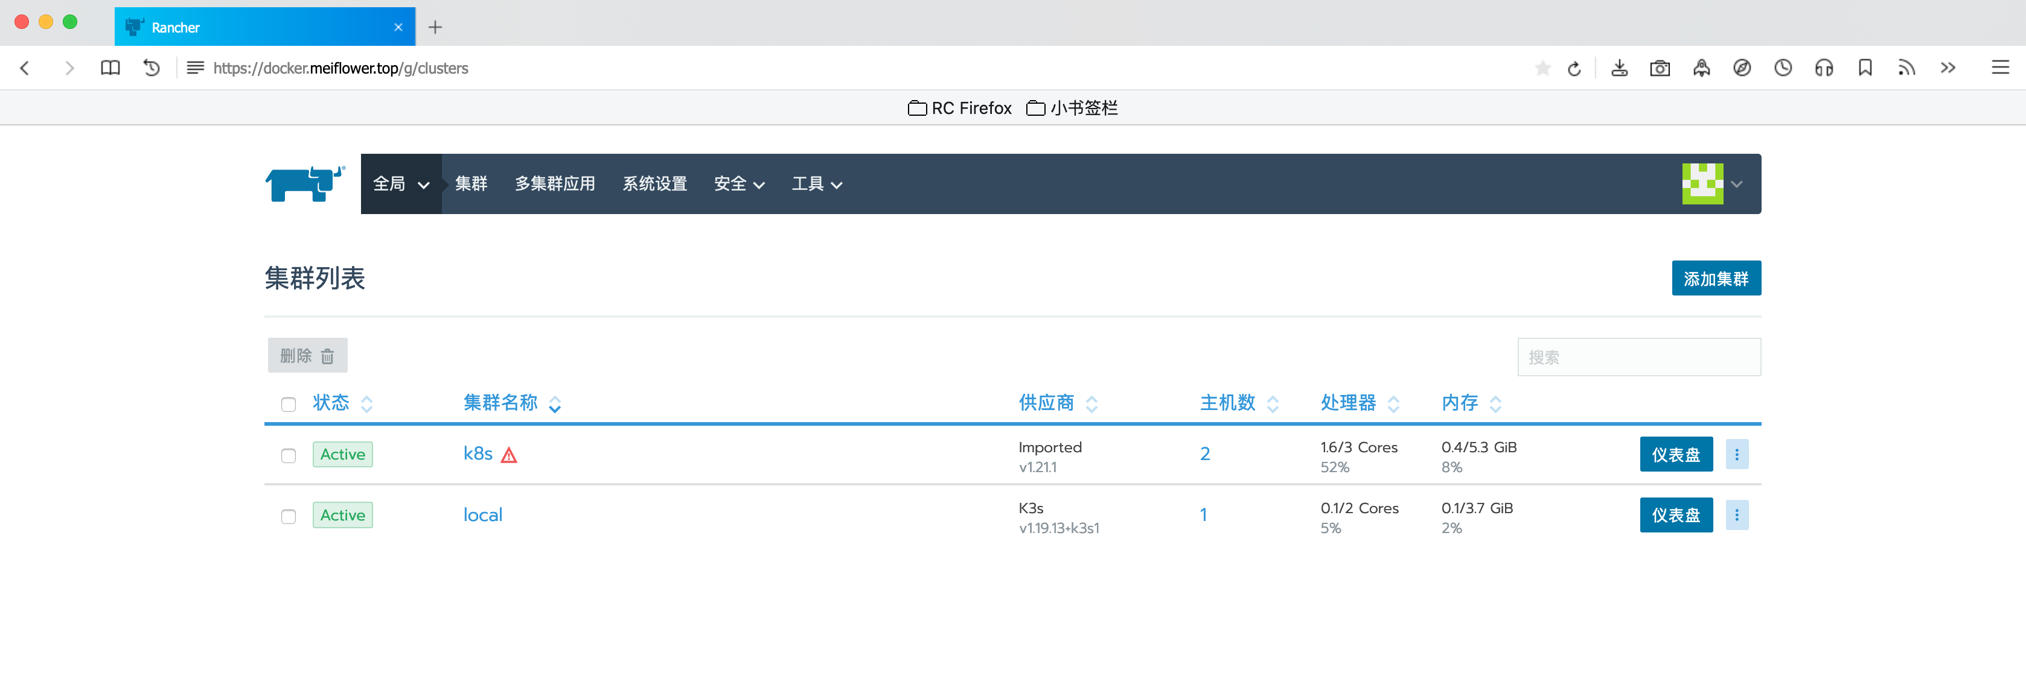Image resolution: width=2026 pixels, height=679 pixels.
Task: Close the Rancher tab
Action: [x=398, y=28]
